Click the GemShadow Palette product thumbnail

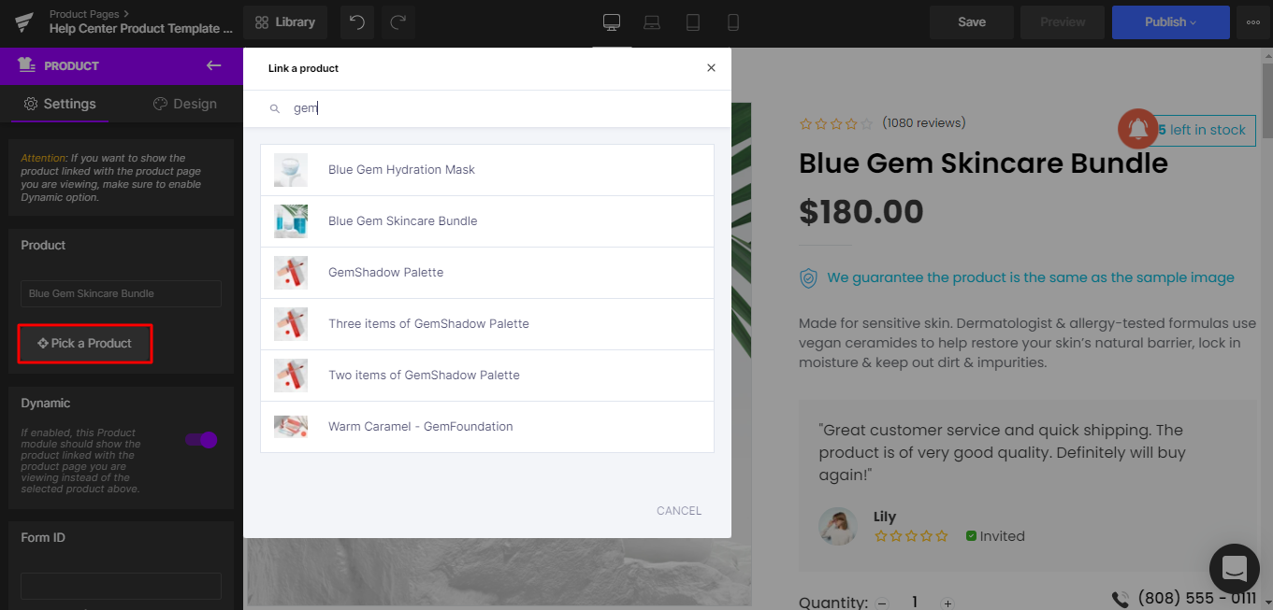coord(290,272)
